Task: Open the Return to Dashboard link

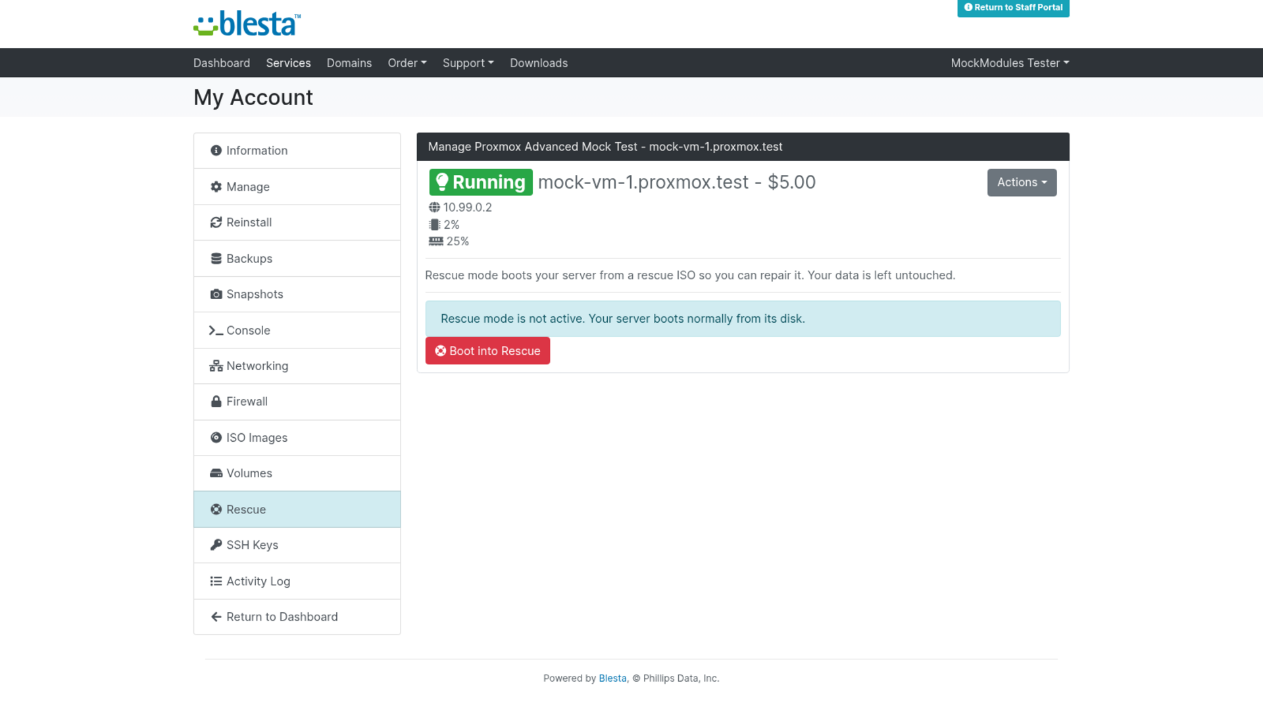Action: click(297, 617)
